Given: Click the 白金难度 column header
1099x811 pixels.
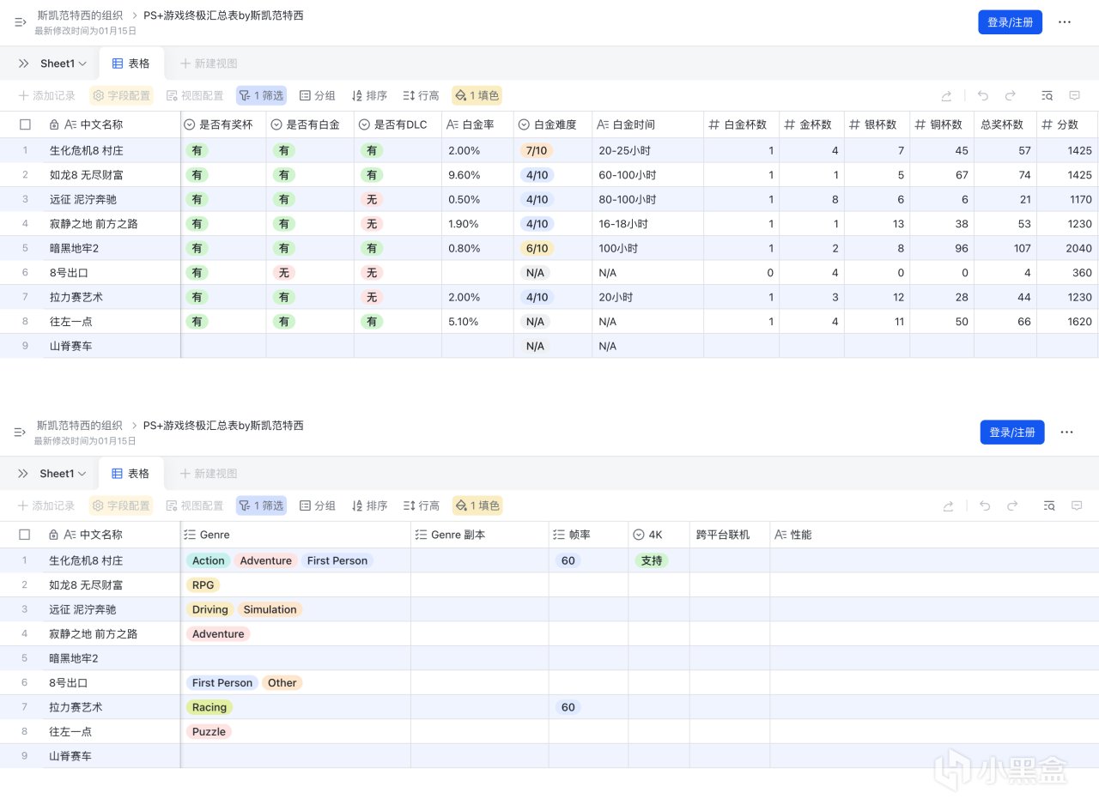Looking at the screenshot, I should (x=553, y=124).
